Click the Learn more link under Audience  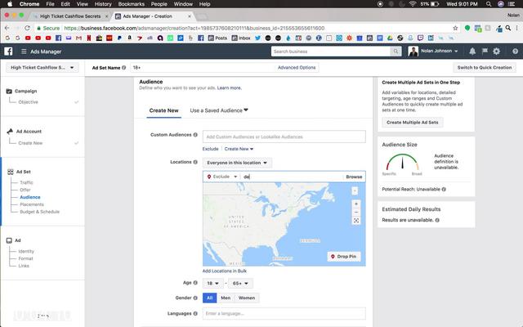pos(229,88)
